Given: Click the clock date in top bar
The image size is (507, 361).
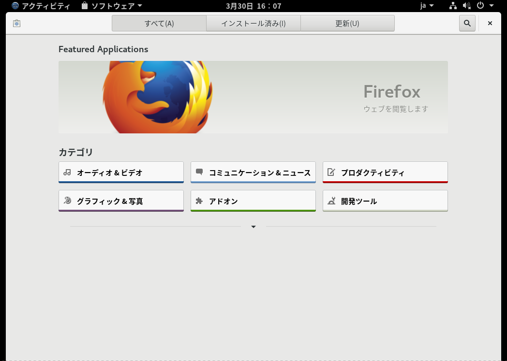Looking at the screenshot, I should pyautogui.click(x=253, y=6).
